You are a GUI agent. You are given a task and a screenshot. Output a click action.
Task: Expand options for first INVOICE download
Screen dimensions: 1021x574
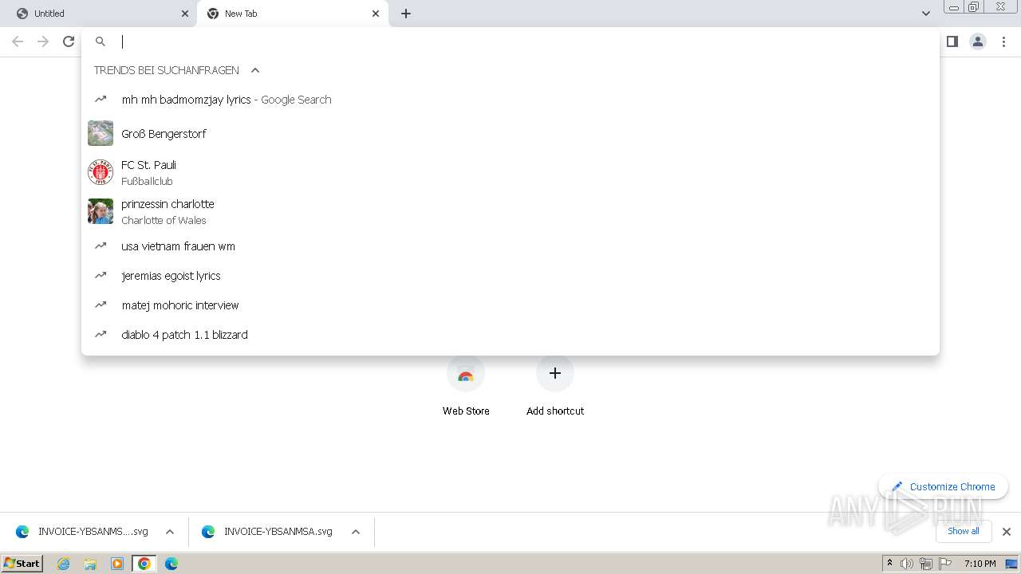(x=170, y=532)
